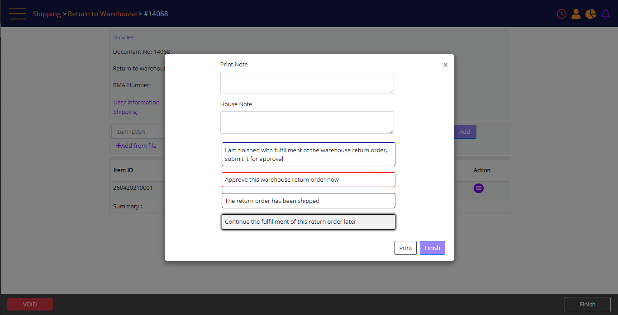Click item cell 260420210001
This screenshot has height=315, width=618.
pyautogui.click(x=133, y=187)
